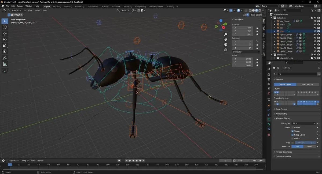The image size is (322, 174).
Task: Enable the Names checkbox
Action: coord(292,127)
